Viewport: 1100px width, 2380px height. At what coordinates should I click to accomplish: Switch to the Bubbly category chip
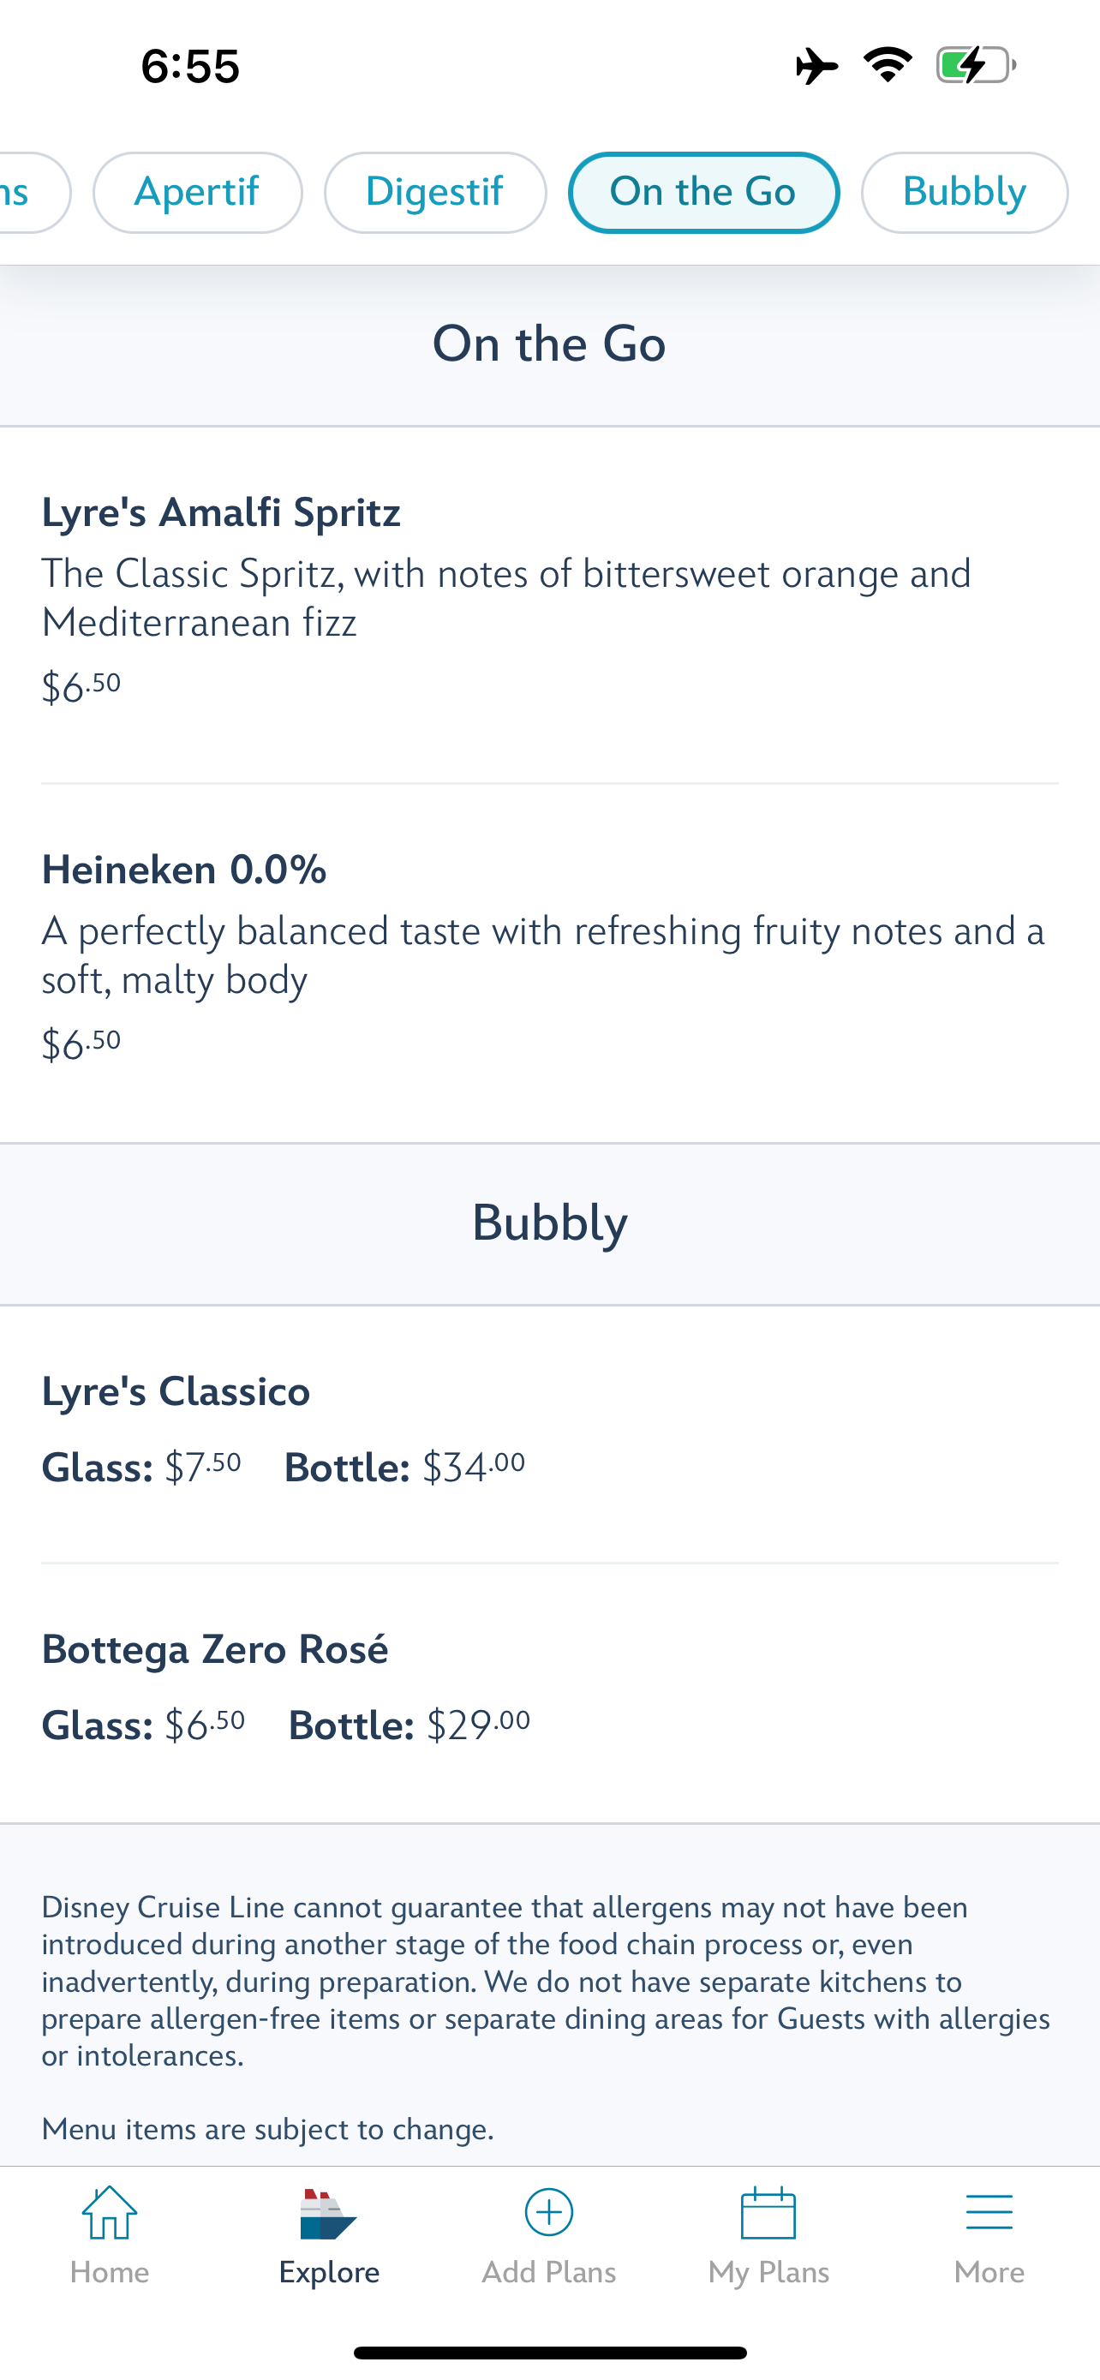(965, 192)
